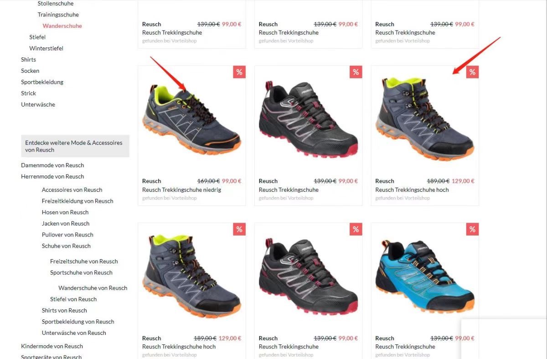Click the Reusch Trekkingschuhe hoch title in the bottom row
547x359 pixels.
pyautogui.click(x=179, y=347)
